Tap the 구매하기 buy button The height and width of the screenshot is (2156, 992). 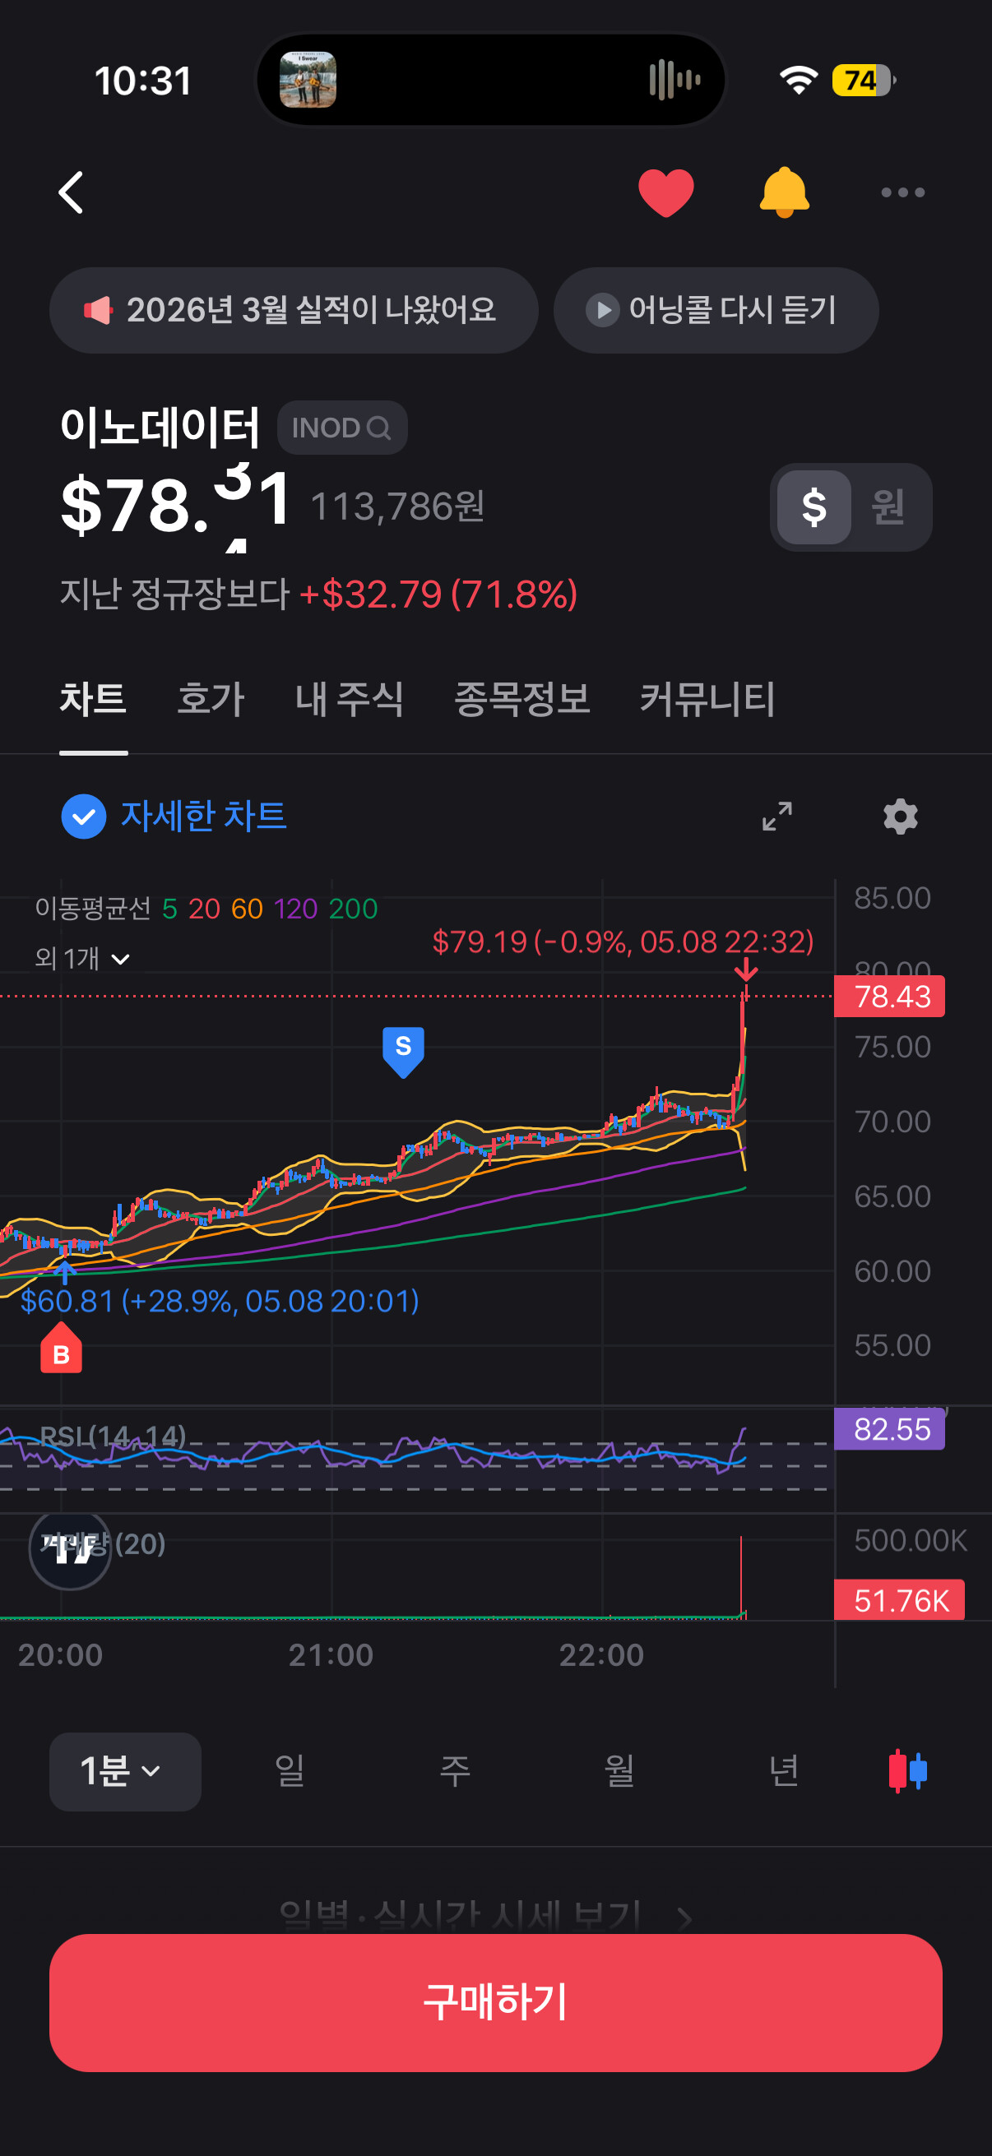point(495,2002)
